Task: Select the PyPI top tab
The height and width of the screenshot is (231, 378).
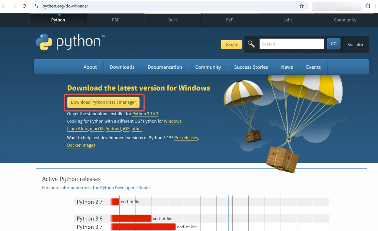Action: pos(230,20)
